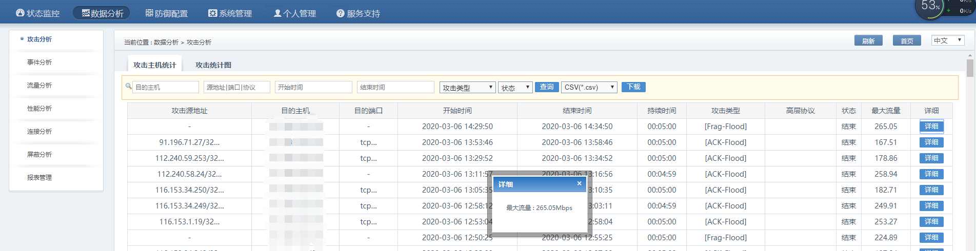
Task: Click the 最大流量 : 265.05Mbps popup text
Action: (x=539, y=208)
